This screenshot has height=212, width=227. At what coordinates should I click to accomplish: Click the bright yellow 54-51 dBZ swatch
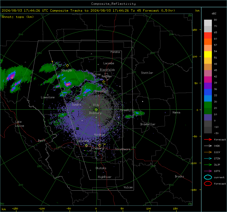208,54
